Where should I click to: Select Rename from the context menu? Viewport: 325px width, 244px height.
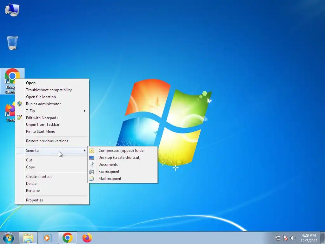(x=52, y=191)
